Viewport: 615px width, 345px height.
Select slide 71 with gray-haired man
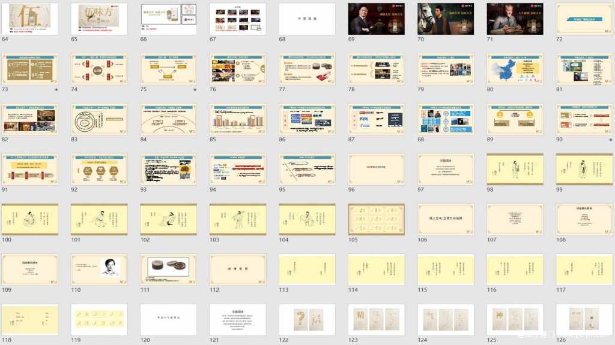(x=515, y=19)
